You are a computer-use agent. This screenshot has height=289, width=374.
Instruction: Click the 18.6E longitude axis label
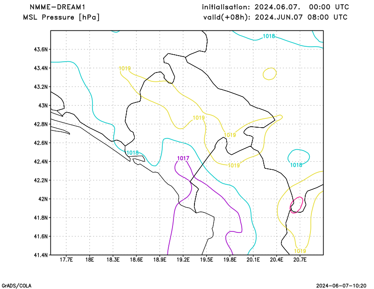coord(136,260)
